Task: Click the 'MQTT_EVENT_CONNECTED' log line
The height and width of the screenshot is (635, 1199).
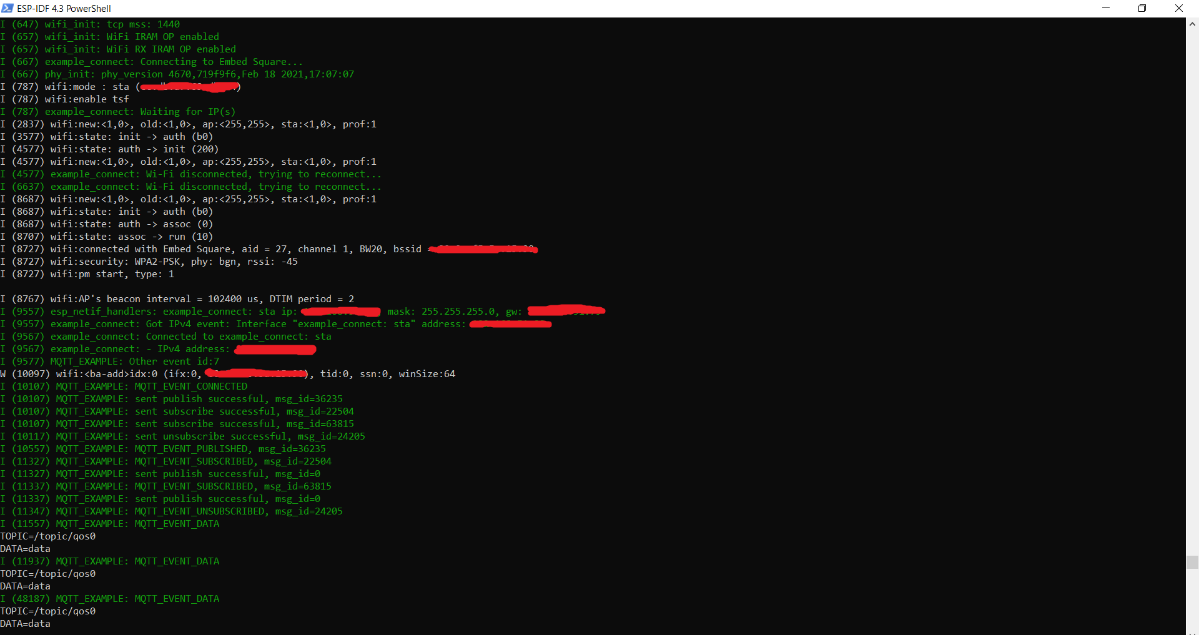Action: 124,386
